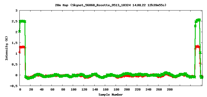Click the x-axis tick label 0
This screenshot has width=207, height=97.
coord(20,90)
